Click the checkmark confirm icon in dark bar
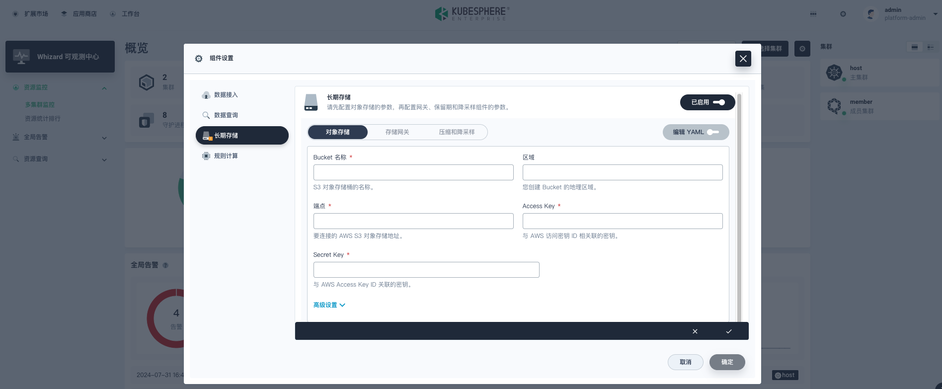 click(729, 331)
